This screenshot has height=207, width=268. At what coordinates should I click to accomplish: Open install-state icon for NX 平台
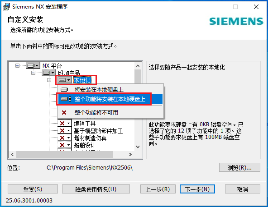33,65
